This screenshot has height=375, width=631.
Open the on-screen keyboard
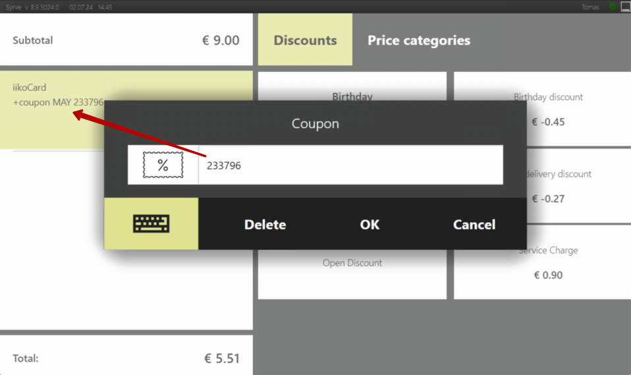pos(151,224)
